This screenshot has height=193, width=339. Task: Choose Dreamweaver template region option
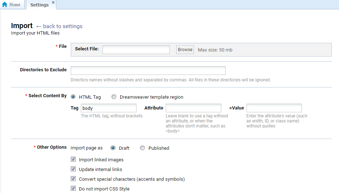click(x=114, y=97)
